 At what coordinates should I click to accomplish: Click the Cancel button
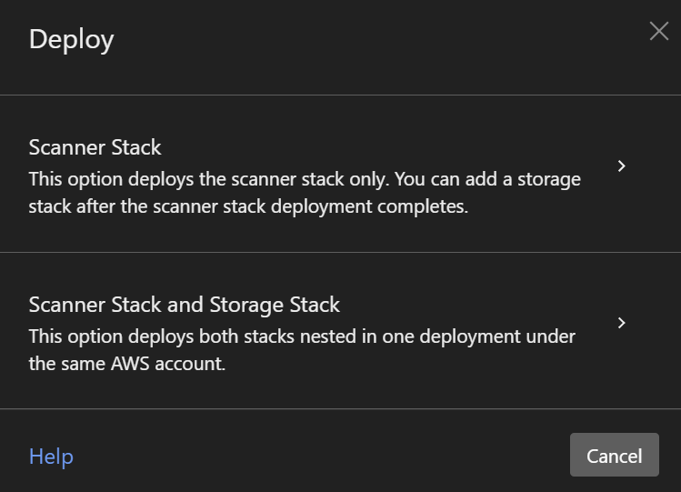coord(614,455)
